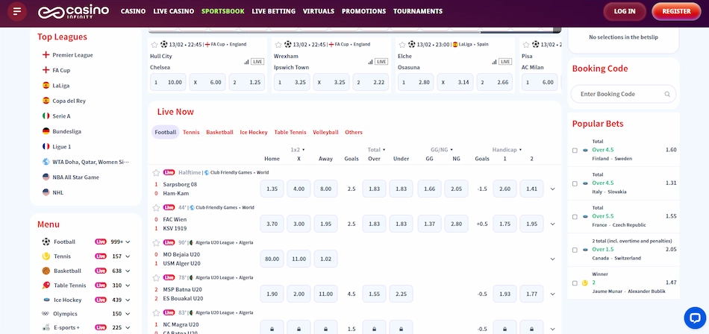Click the Basketball icon in the Menu

(x=46, y=271)
